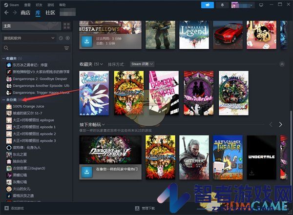Image resolution: width=293 pixels, height=215 pixels.
Task: Select 大正×对称爱丽丝 episode 3 in sidebar
Action: (34, 141)
